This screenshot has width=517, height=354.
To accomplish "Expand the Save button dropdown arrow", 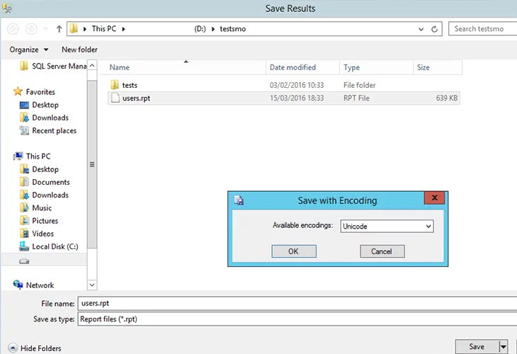I will [504, 346].
